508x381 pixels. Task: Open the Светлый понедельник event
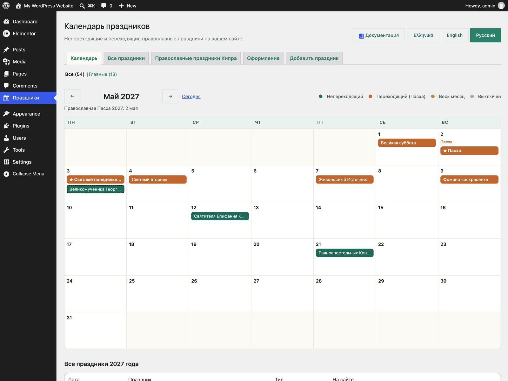click(x=95, y=179)
